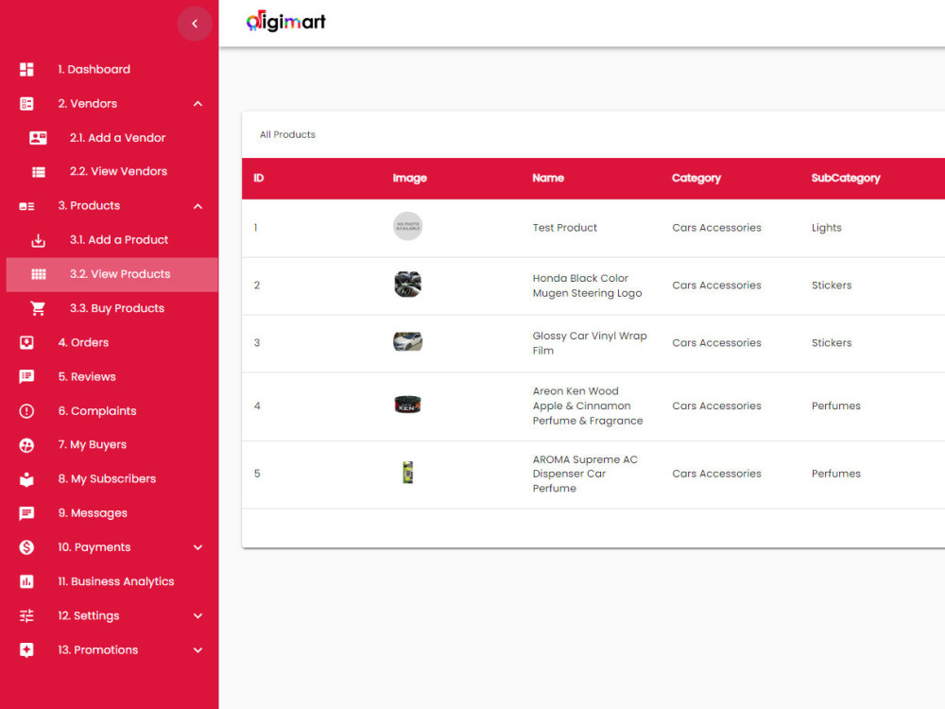Sort by the Category column header

pyautogui.click(x=696, y=179)
